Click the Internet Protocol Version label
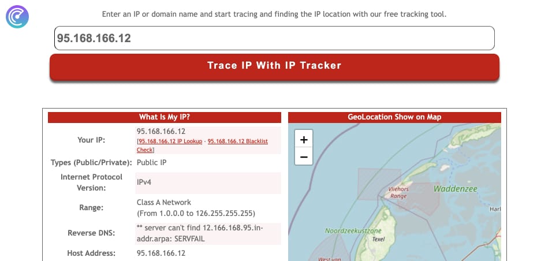 tap(91, 182)
